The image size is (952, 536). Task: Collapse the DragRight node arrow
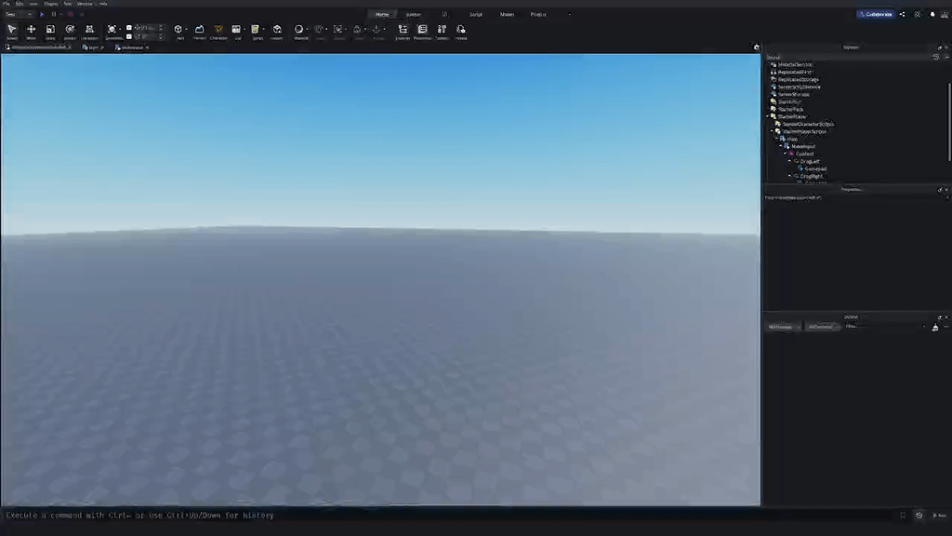point(790,176)
